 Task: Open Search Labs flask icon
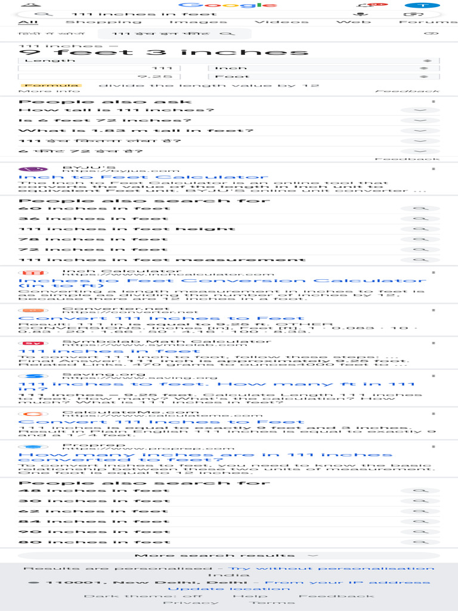pyautogui.click(x=31, y=5)
